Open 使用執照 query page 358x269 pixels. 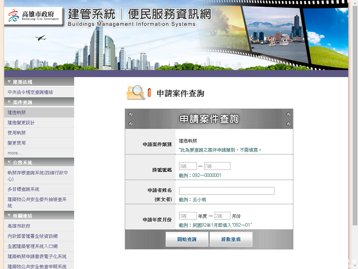(17, 133)
